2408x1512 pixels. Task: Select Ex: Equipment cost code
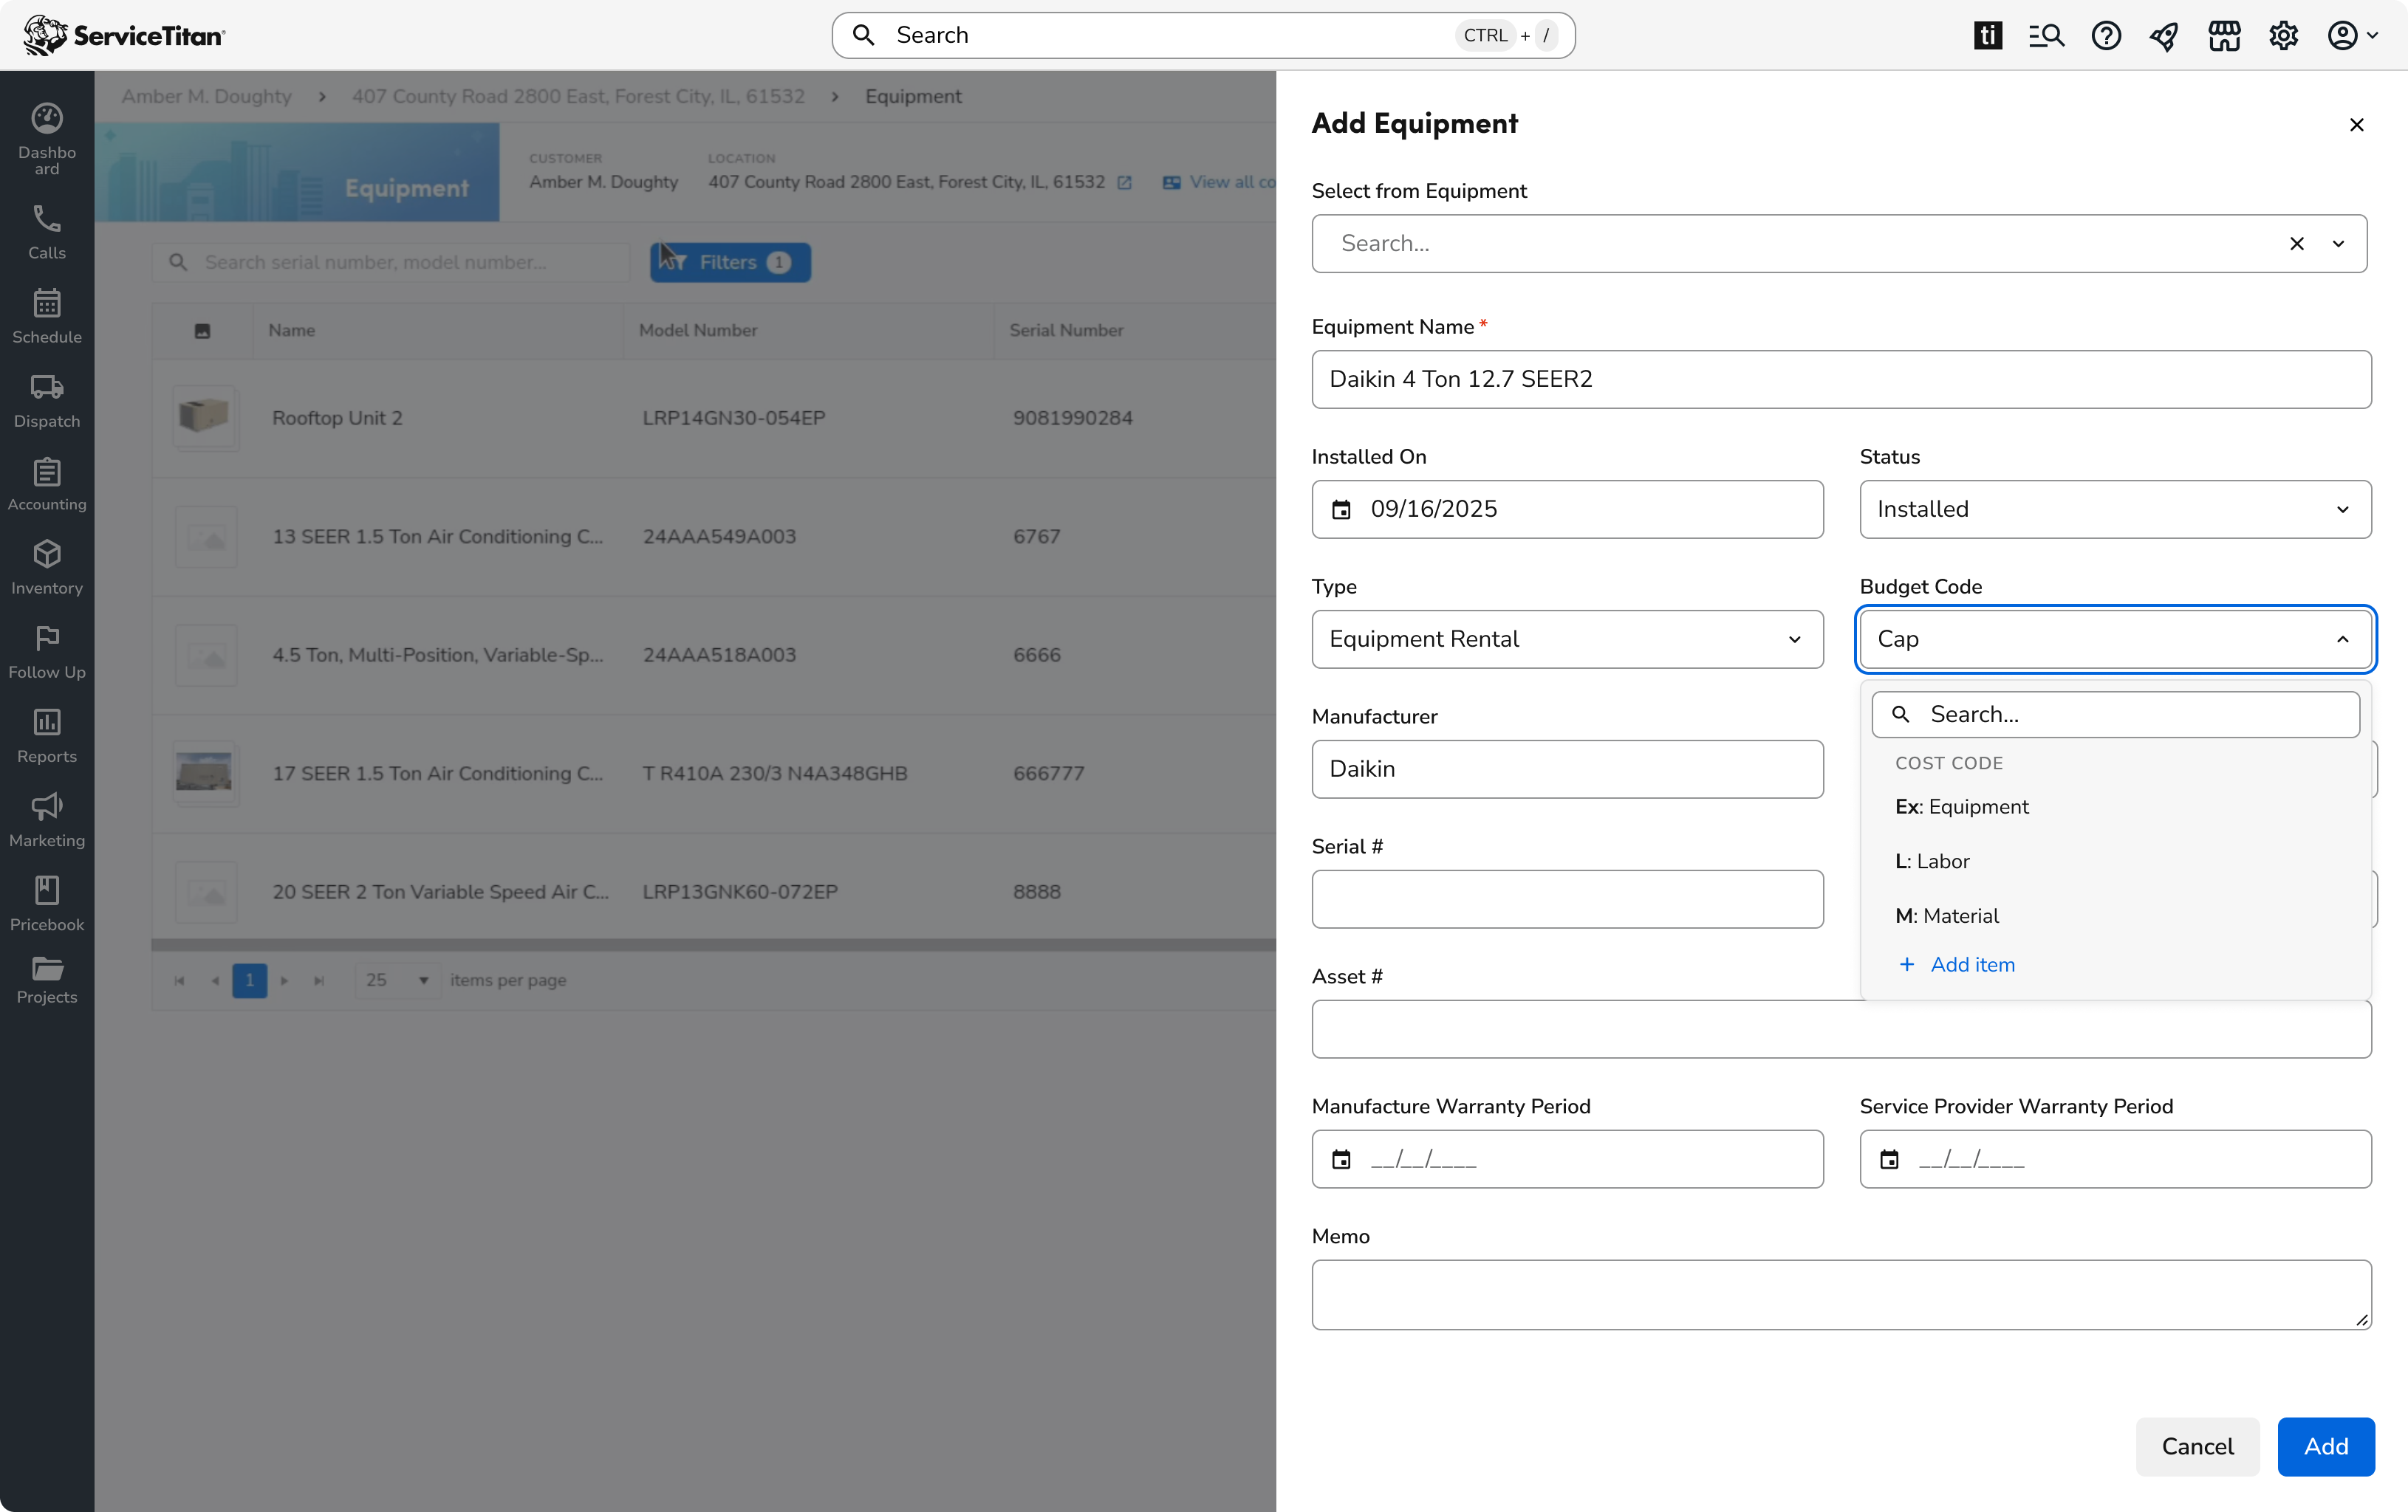tap(2115, 806)
